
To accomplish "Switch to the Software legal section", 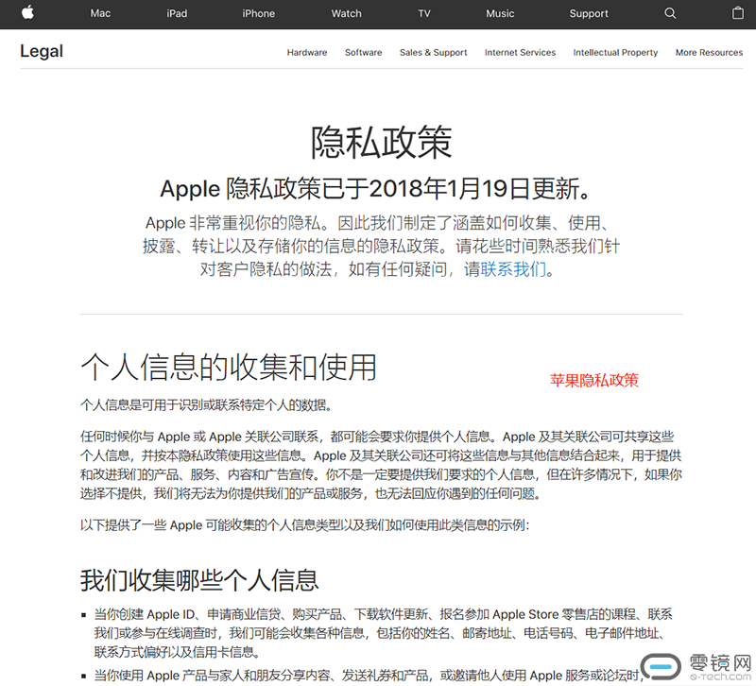I will point(364,53).
